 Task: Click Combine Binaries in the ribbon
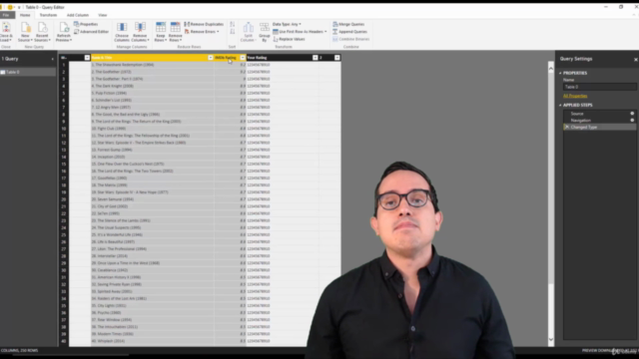[350, 39]
